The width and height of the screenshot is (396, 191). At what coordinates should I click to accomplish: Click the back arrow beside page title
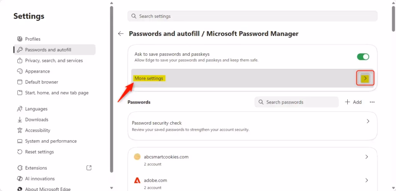[x=121, y=34]
